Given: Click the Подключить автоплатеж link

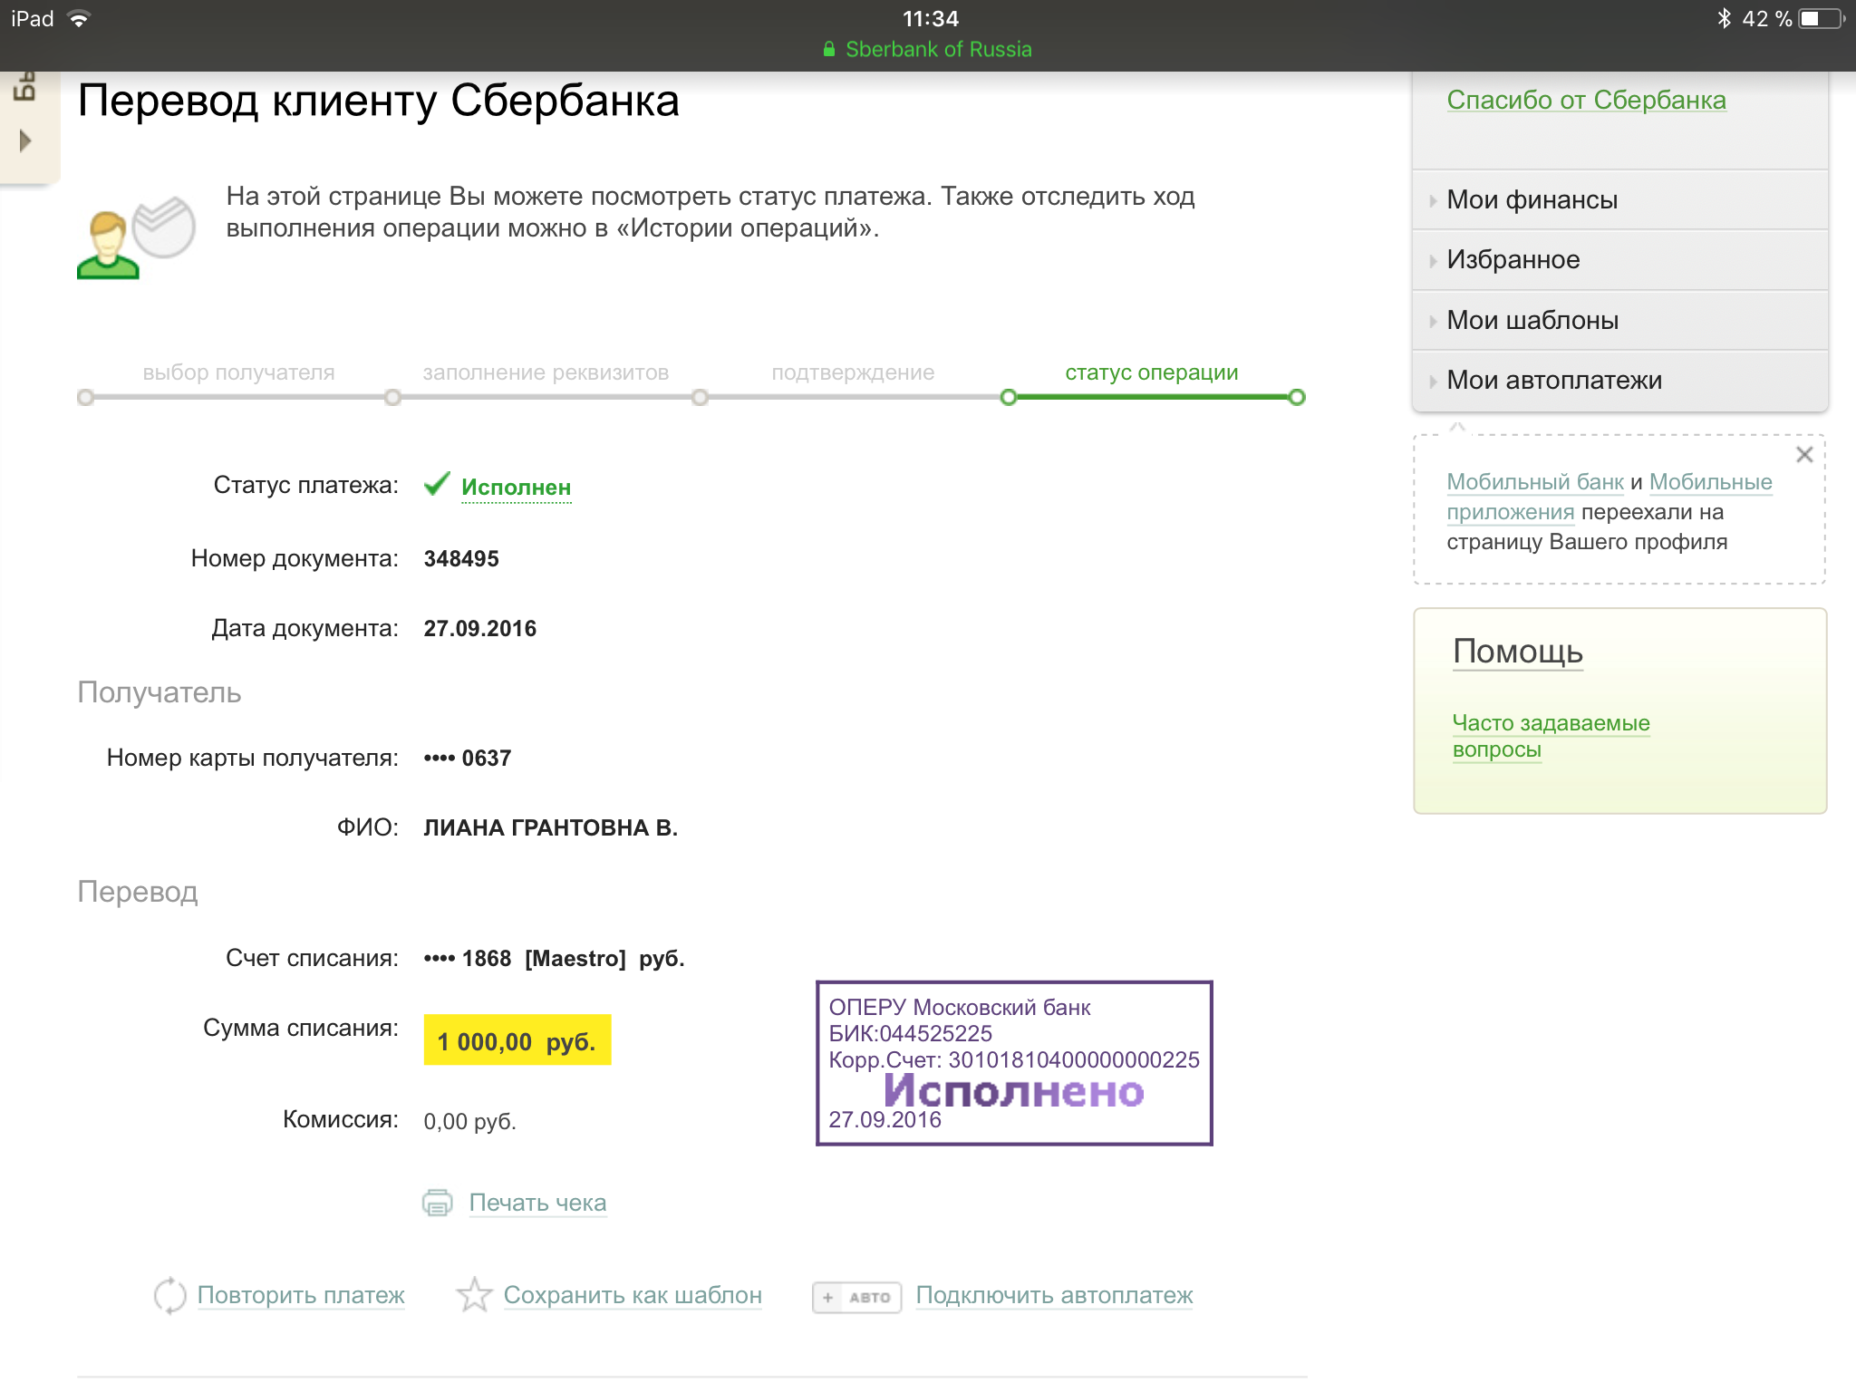Looking at the screenshot, I should [1053, 1296].
